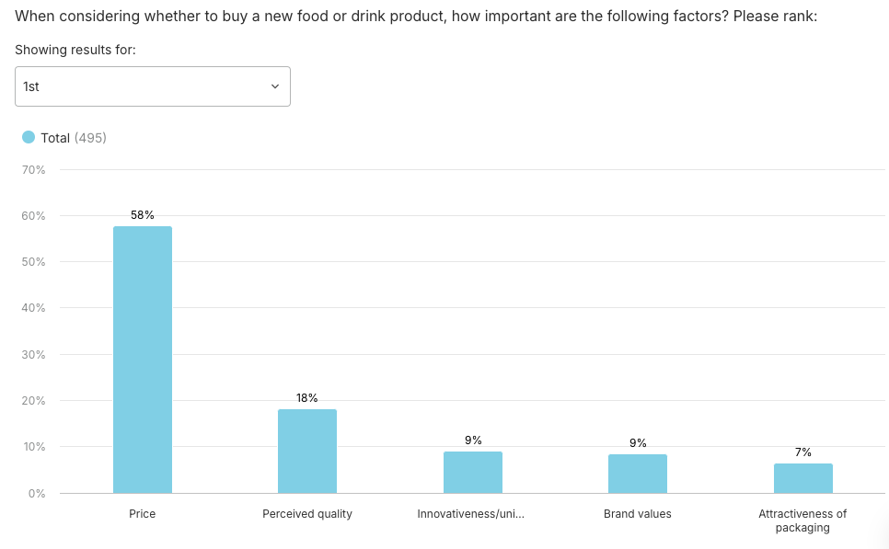Click the Innovativeness/uni... bar
The image size is (889, 549).
click(x=472, y=472)
